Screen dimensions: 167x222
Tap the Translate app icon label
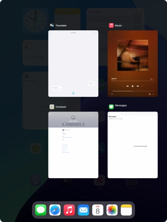coord(61,26)
